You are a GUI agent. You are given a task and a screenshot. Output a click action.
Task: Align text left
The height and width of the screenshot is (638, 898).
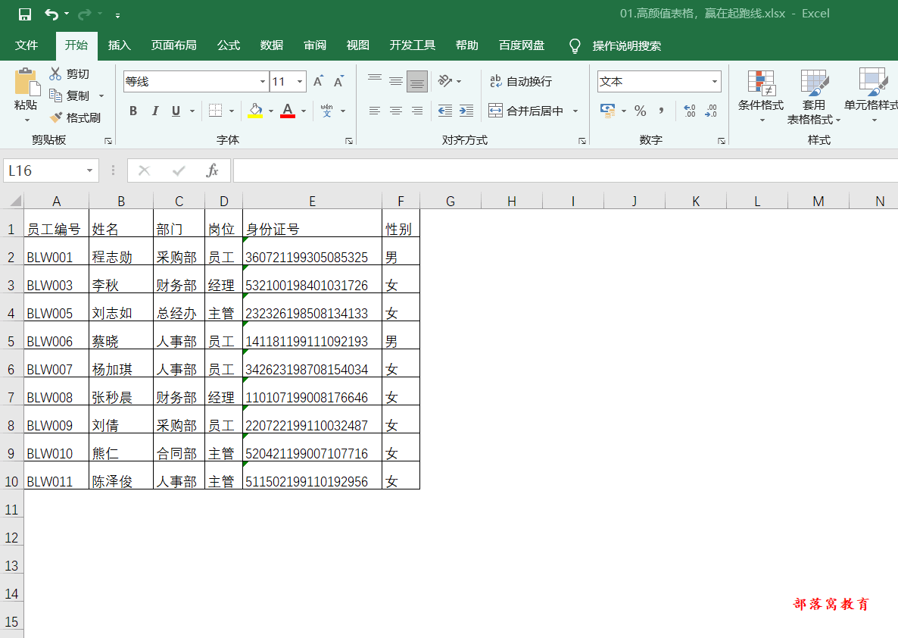(x=375, y=111)
